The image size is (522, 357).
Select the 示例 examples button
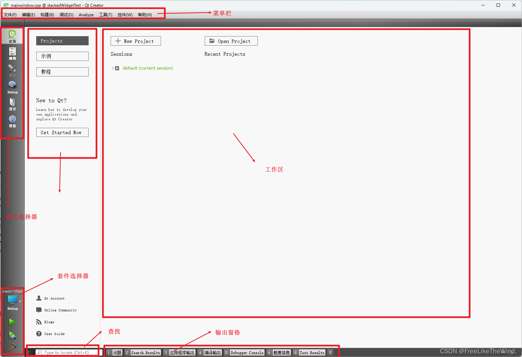[x=62, y=56]
